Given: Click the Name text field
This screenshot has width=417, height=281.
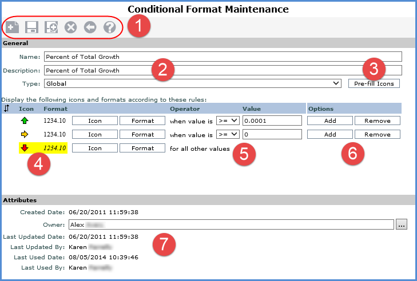Looking at the screenshot, I should tap(235, 57).
